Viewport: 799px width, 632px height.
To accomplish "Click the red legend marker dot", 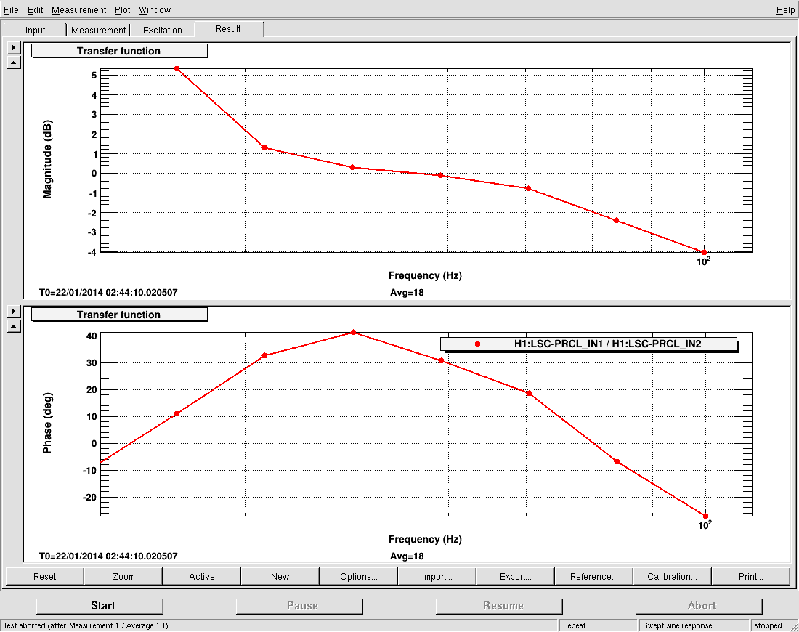I will click(x=477, y=344).
